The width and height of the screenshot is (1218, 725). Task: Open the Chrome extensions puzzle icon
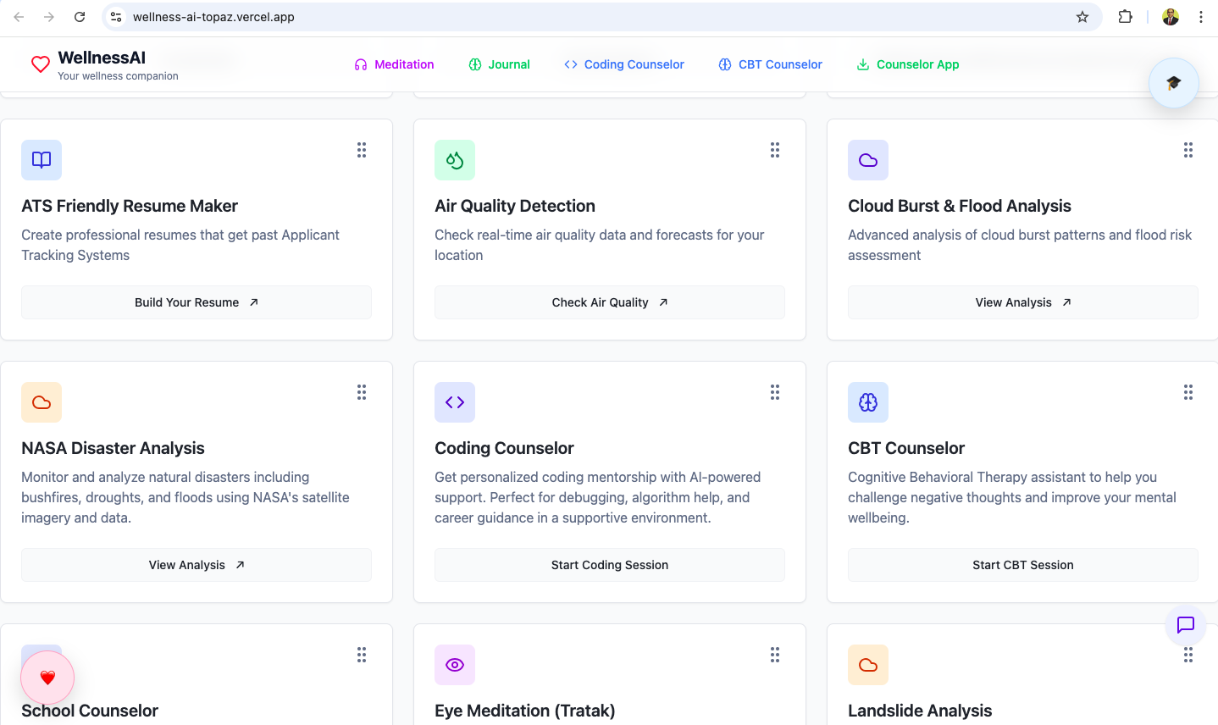click(1125, 17)
